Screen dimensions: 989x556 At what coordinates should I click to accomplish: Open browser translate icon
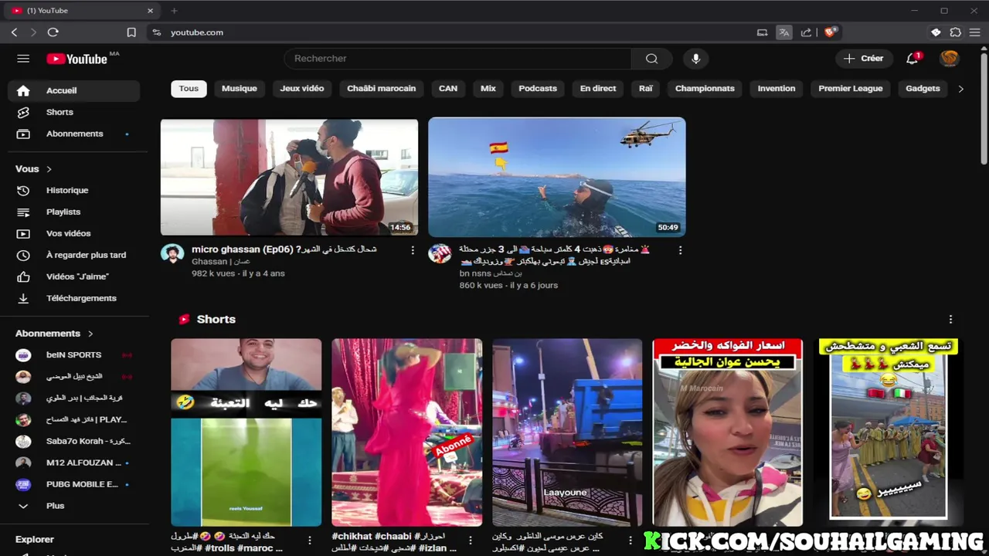pyautogui.click(x=784, y=32)
